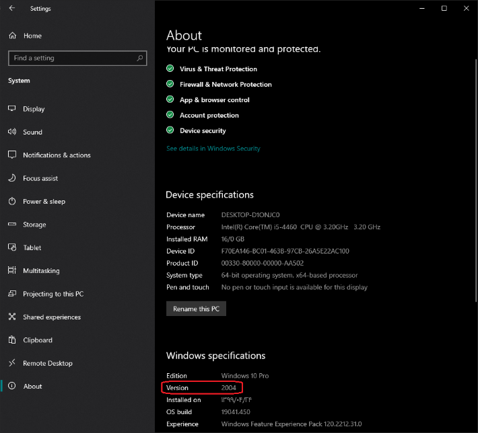Viewport: 478px width, 433px height.
Task: Open Power & sleep icon
Action: [12, 201]
